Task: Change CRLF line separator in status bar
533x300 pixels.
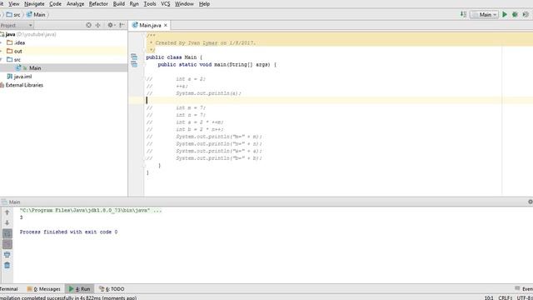Action: click(506, 297)
